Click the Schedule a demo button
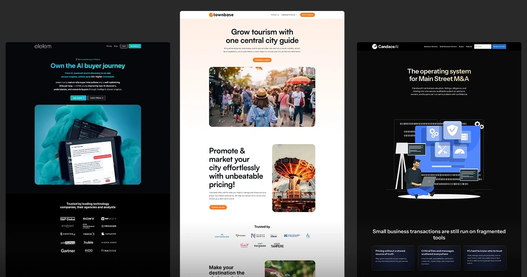The width and height of the screenshot is (527, 277). (262, 60)
